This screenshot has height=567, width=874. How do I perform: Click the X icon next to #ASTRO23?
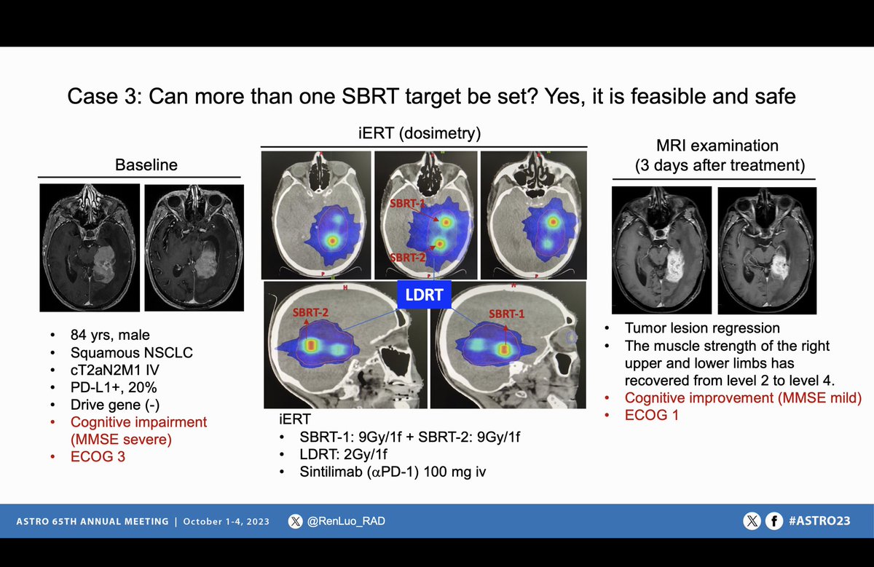(x=752, y=521)
